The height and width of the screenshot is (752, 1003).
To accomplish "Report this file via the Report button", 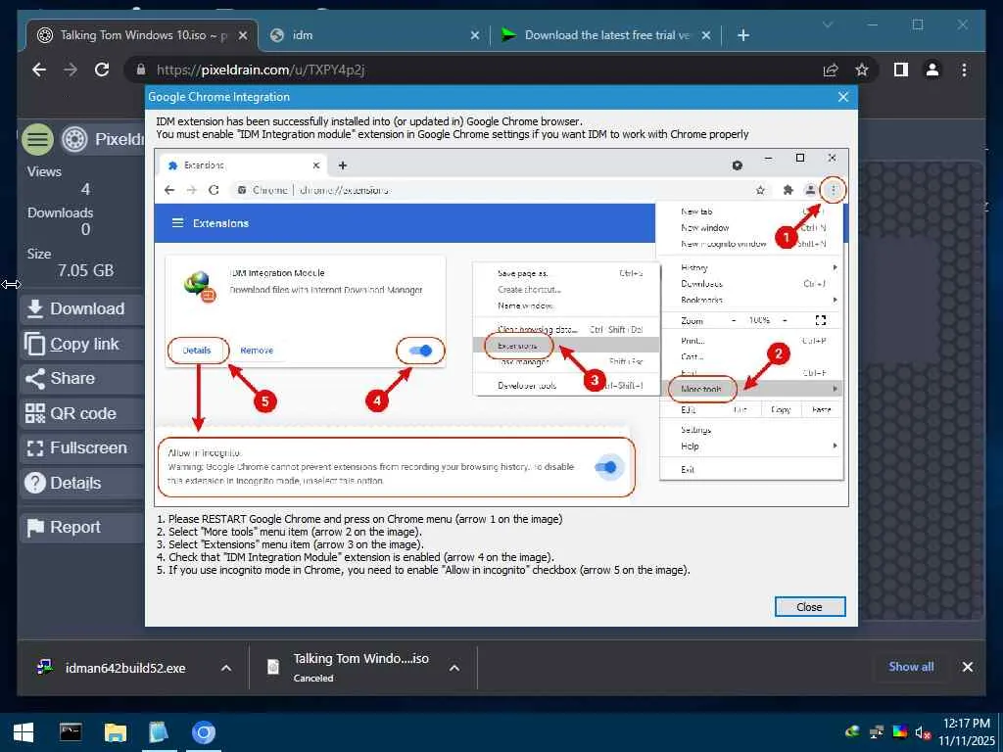I will click(82, 528).
